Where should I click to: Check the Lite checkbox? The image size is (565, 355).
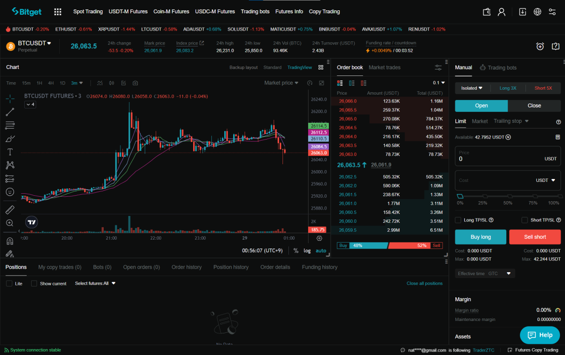click(x=9, y=284)
